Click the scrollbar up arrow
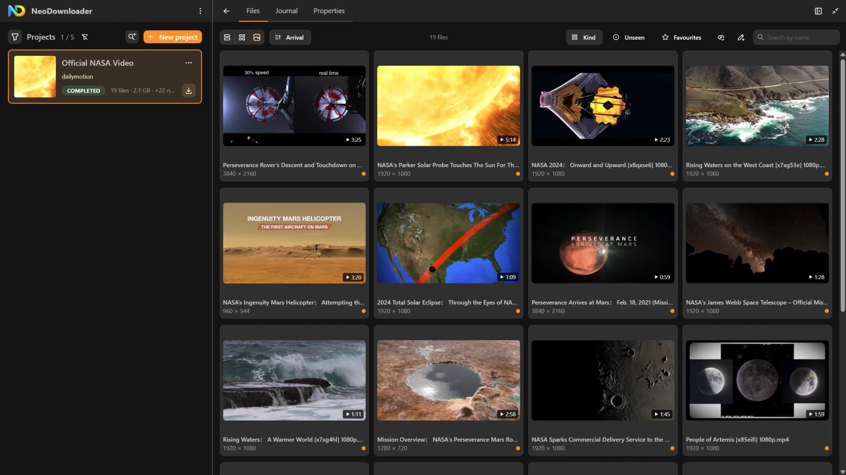Screen dimensions: 846x475 click(842, 55)
